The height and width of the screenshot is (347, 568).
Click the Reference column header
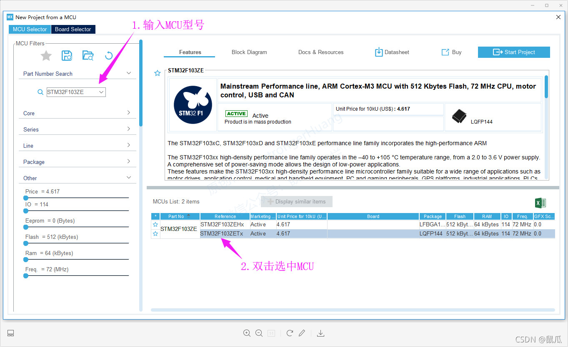tap(225, 216)
